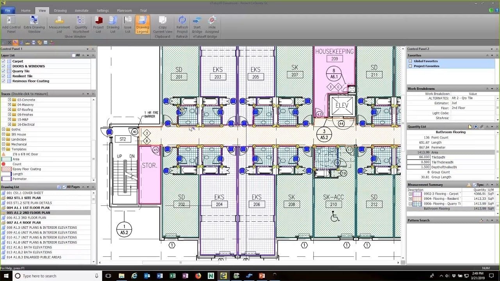Expand the 09-Finishes folder

pos(10,115)
